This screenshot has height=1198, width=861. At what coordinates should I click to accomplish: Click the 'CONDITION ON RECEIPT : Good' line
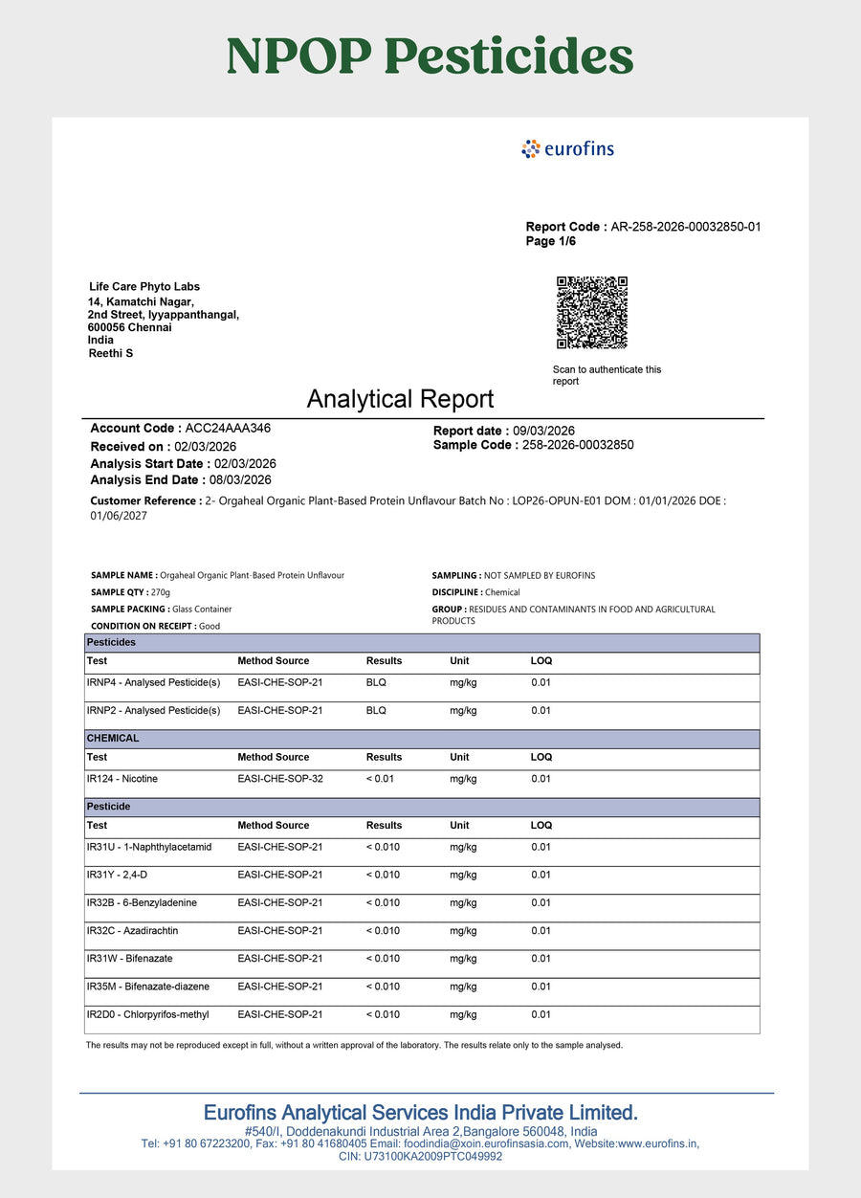(x=155, y=626)
